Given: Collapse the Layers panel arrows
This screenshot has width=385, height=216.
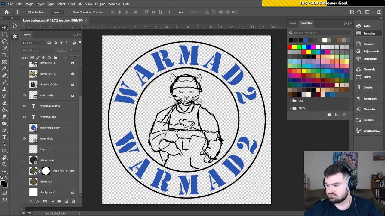Looking at the screenshot, I should click(75, 34).
